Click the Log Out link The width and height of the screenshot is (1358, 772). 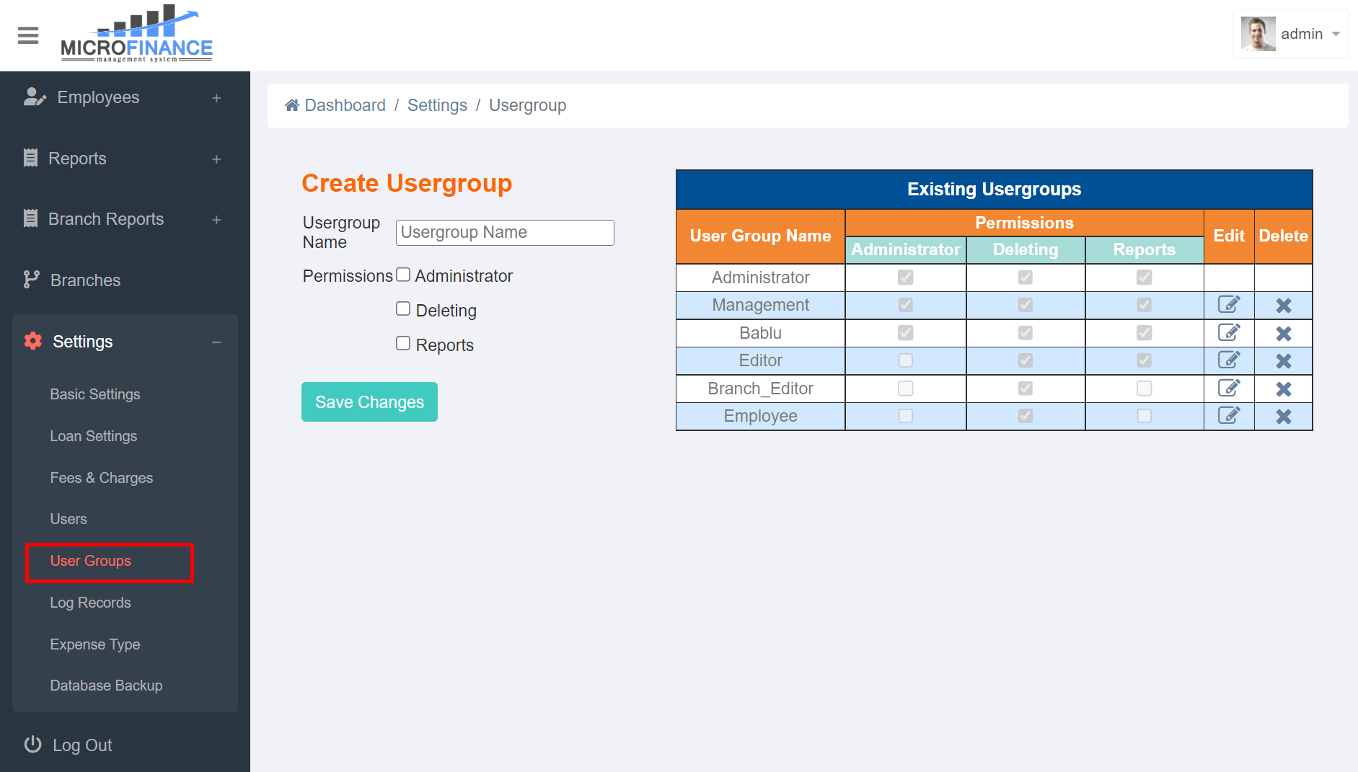[82, 745]
